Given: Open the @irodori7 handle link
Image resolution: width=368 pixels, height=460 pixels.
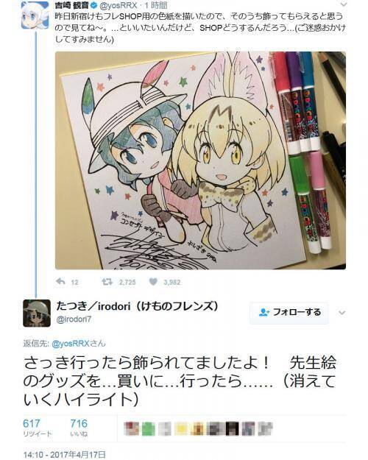Looking at the screenshot, I should [x=74, y=319].
